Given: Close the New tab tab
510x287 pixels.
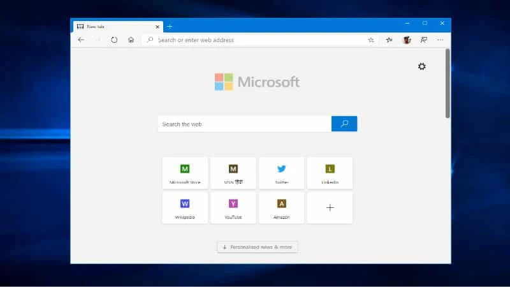Looking at the screenshot, I should [157, 27].
